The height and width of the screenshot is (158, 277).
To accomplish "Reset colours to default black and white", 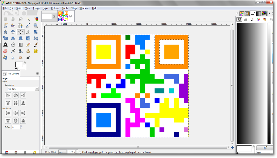I will click(x=16, y=69).
